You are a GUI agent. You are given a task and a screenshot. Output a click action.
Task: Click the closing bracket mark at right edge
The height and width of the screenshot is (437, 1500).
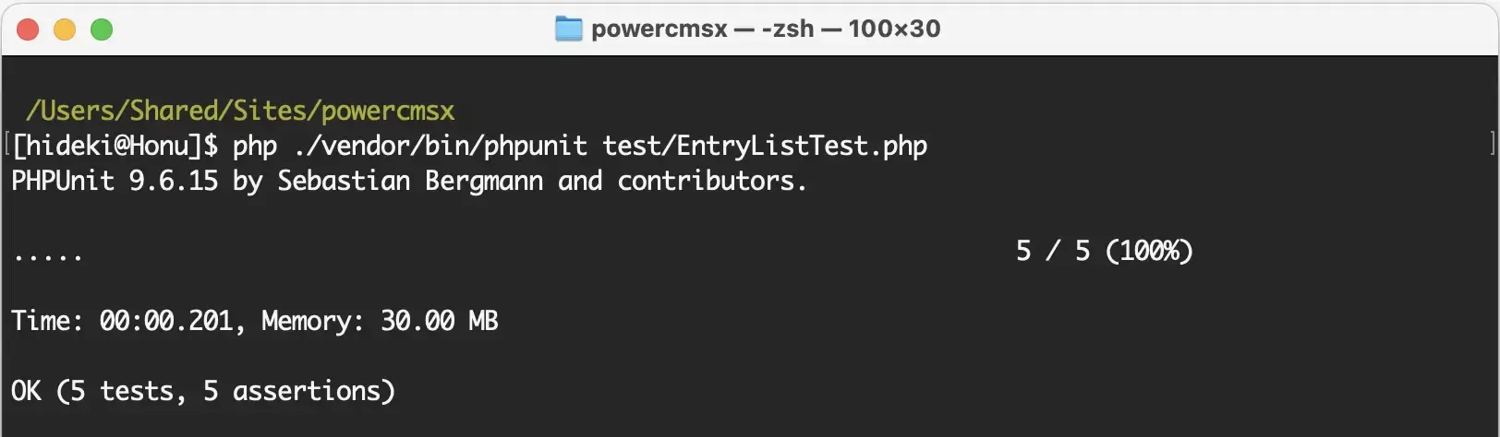pyautogui.click(x=1493, y=144)
